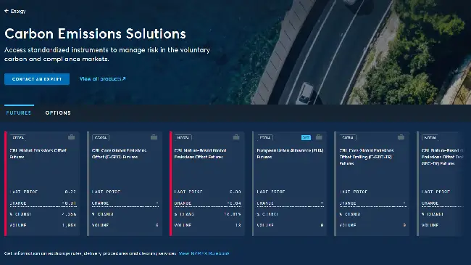Open European Union Allowance (EUA) Futures title
This screenshot has width=471, height=265.
point(290,154)
